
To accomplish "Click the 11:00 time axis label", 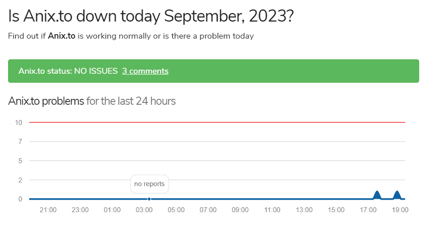I will (x=272, y=210).
